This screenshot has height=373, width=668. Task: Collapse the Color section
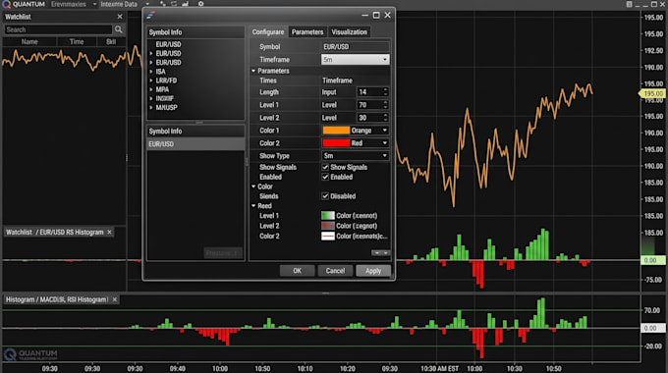pyautogui.click(x=253, y=186)
